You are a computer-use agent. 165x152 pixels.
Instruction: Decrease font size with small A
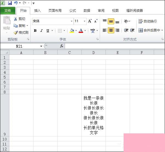click(x=96, y=21)
